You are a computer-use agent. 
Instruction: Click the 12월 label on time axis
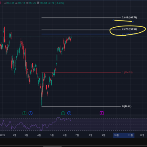pyautogui.click(x=142, y=135)
